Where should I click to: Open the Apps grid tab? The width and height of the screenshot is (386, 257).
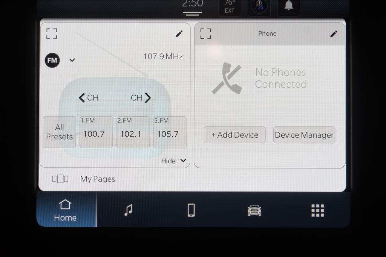[x=317, y=210]
